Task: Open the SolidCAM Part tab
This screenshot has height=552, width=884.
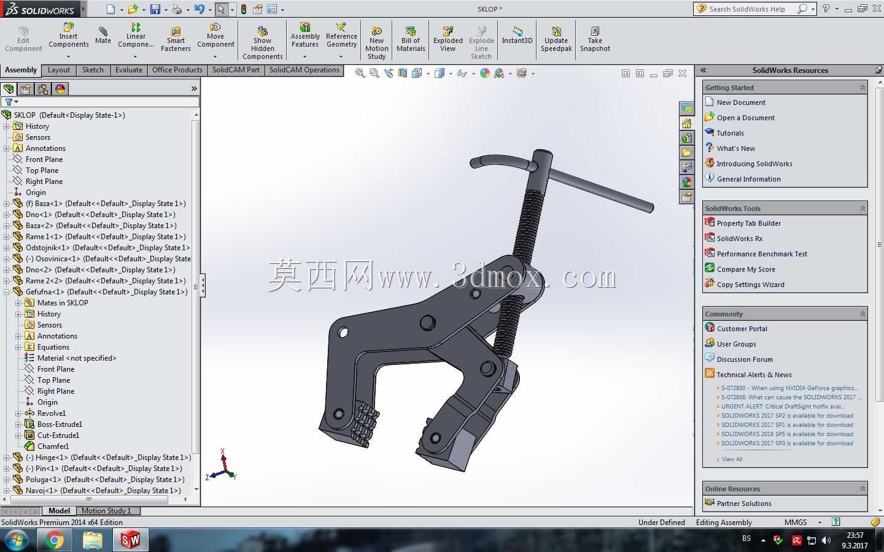Action: (236, 70)
